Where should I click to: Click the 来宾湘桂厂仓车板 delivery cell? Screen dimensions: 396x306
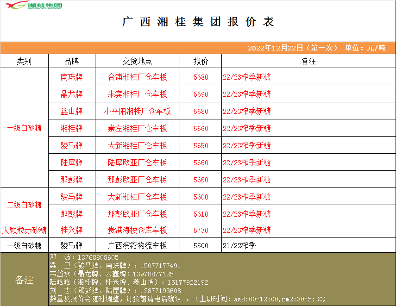[137, 94]
